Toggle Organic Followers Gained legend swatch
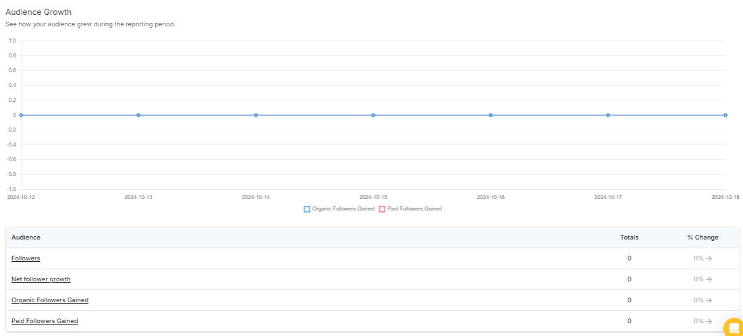Image resolution: width=743 pixels, height=336 pixels. tap(306, 209)
